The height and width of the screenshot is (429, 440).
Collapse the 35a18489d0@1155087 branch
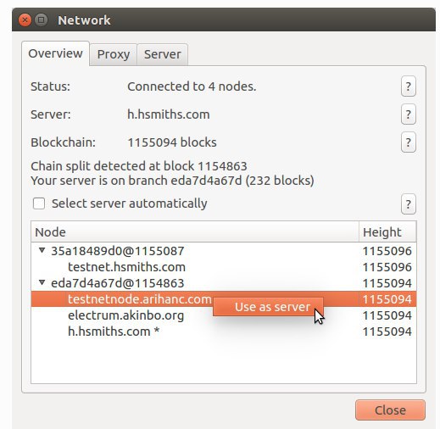[x=42, y=250]
